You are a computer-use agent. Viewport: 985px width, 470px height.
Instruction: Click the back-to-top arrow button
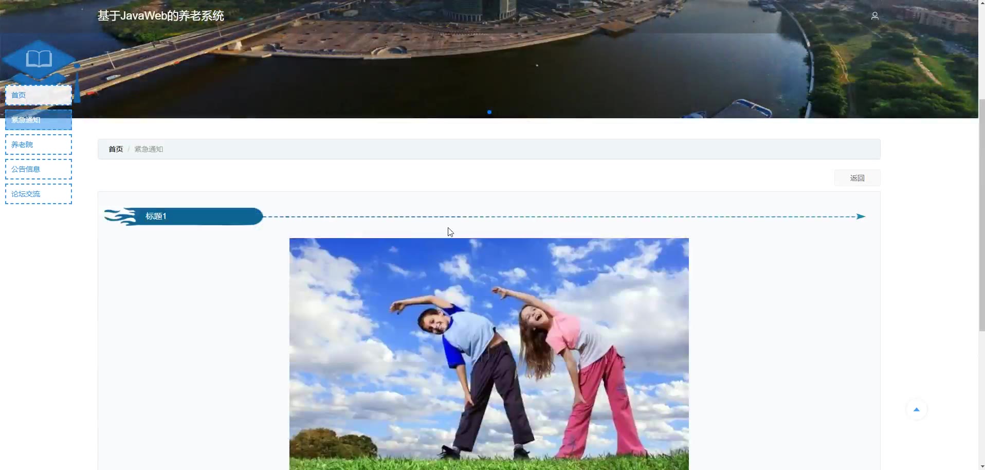tap(916, 409)
